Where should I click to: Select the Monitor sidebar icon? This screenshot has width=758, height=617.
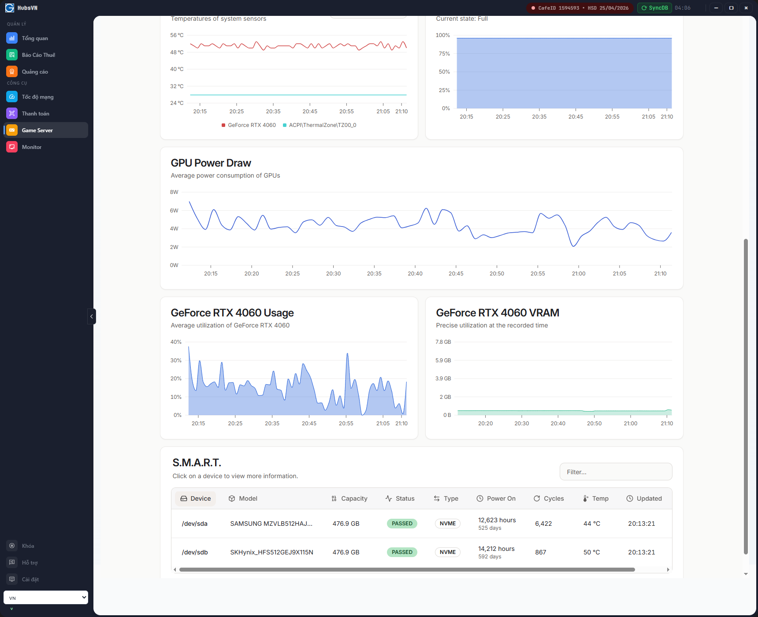[12, 147]
